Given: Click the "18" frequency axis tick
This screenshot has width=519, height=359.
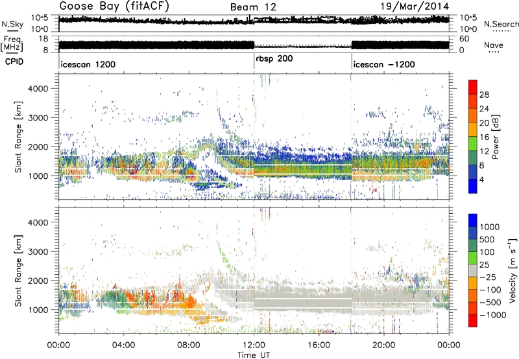Looking at the screenshot, I should pyautogui.click(x=43, y=39).
